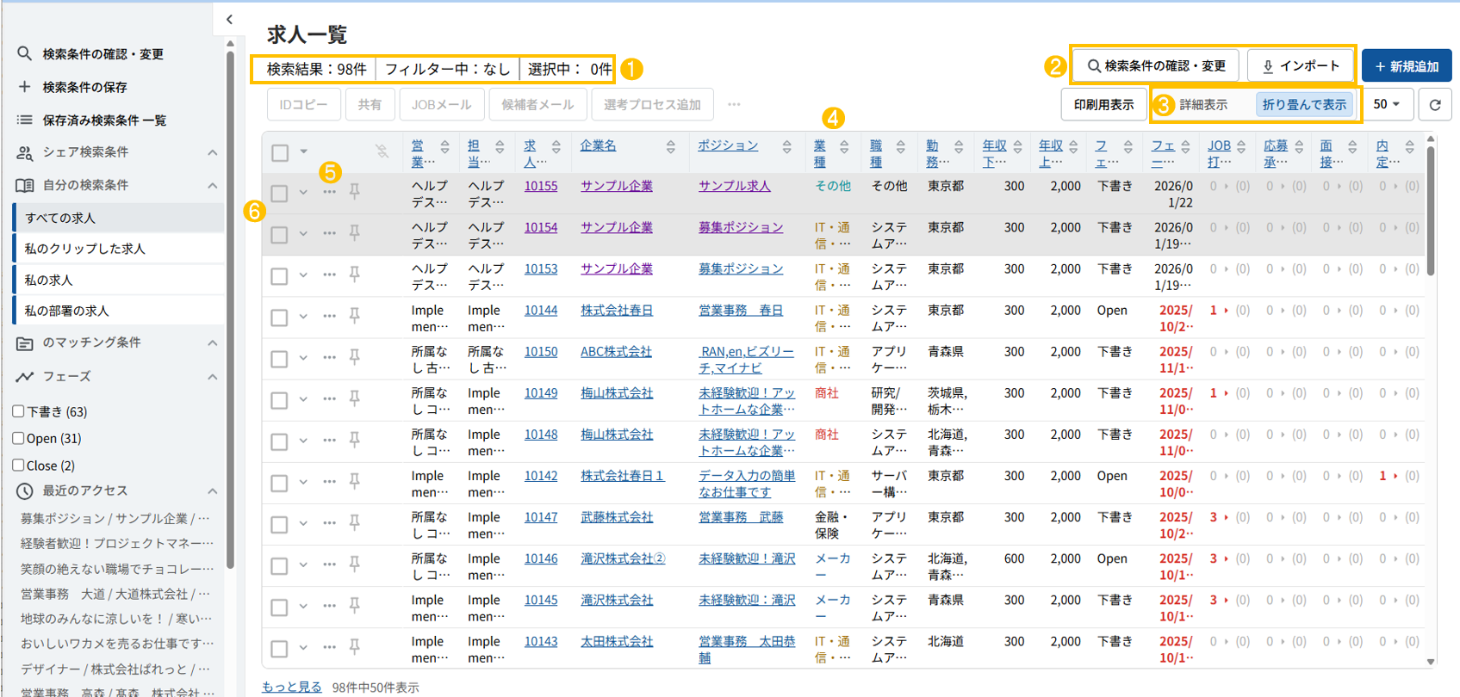Screen dimensions: 1460x697
Task: Pin the job row 10155
Action: [354, 192]
